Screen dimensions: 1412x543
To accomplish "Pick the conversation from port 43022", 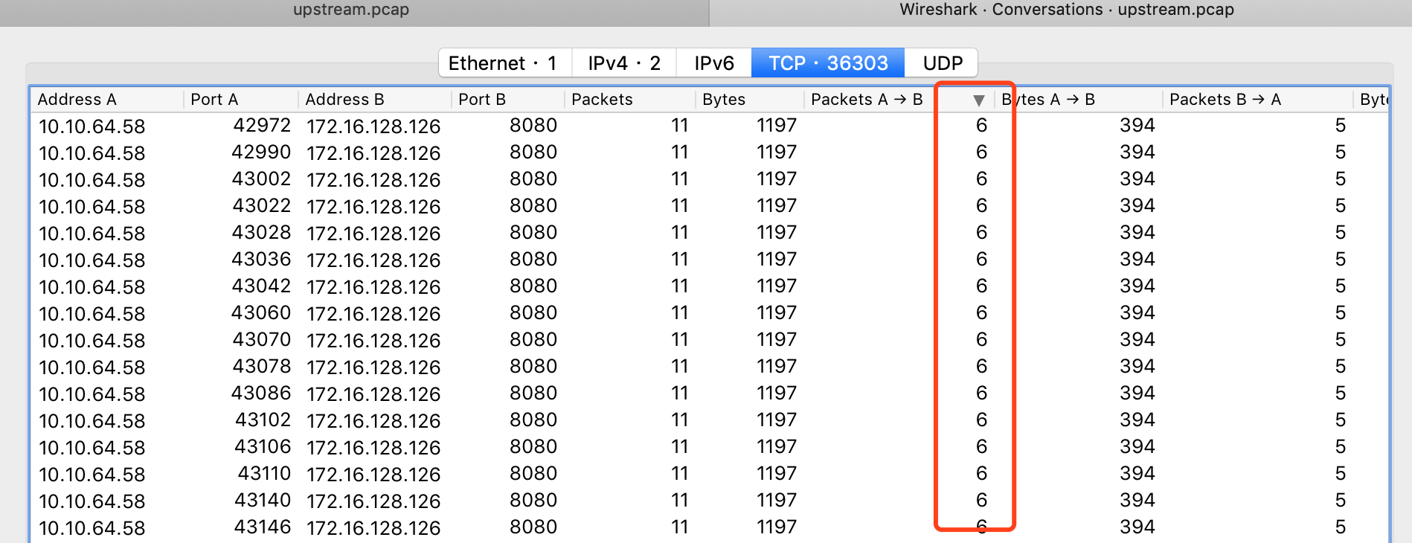I will pyautogui.click(x=709, y=206).
